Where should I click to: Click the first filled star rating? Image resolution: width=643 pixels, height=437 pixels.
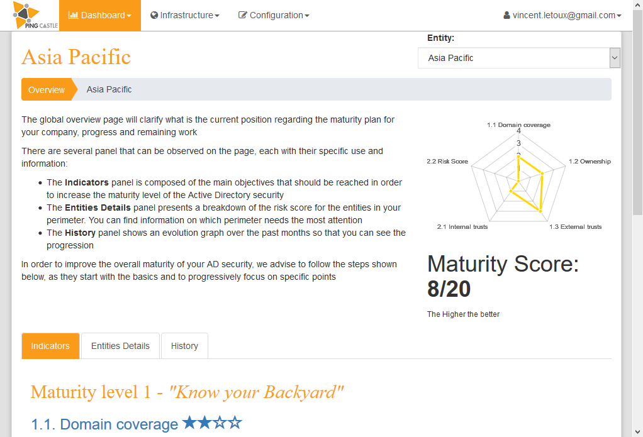tap(189, 422)
